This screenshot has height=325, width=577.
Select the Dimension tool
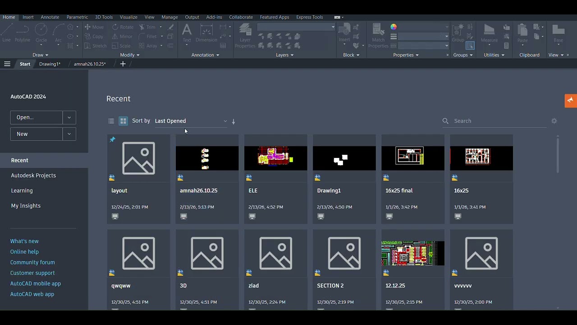(206, 33)
